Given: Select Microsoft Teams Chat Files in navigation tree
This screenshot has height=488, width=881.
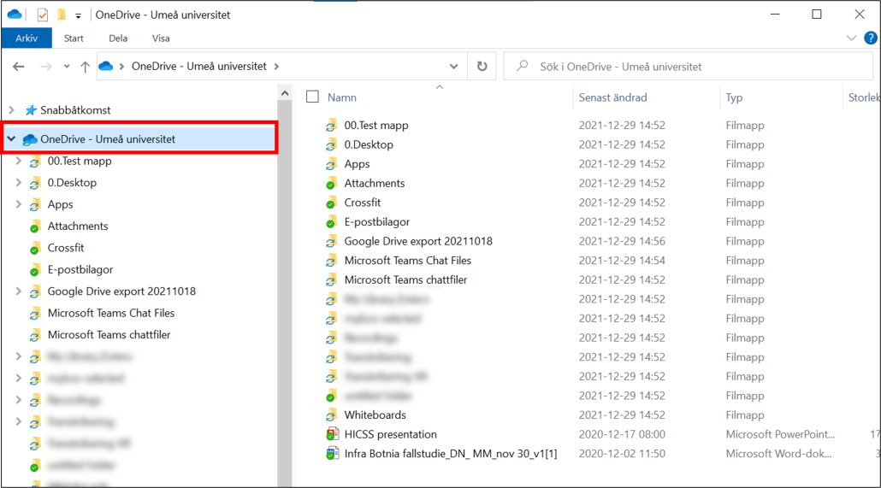Looking at the screenshot, I should 111,313.
